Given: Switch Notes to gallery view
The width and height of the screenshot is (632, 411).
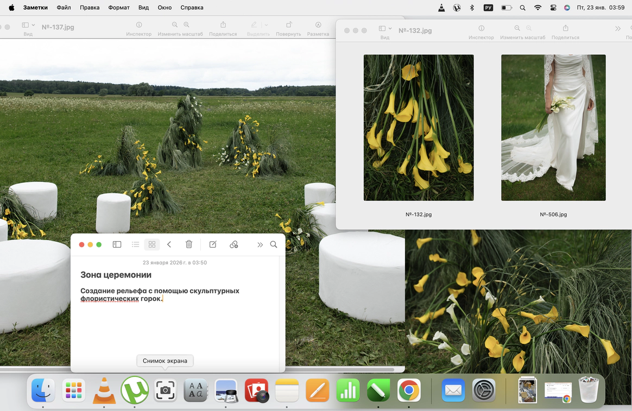Looking at the screenshot, I should coord(152,244).
